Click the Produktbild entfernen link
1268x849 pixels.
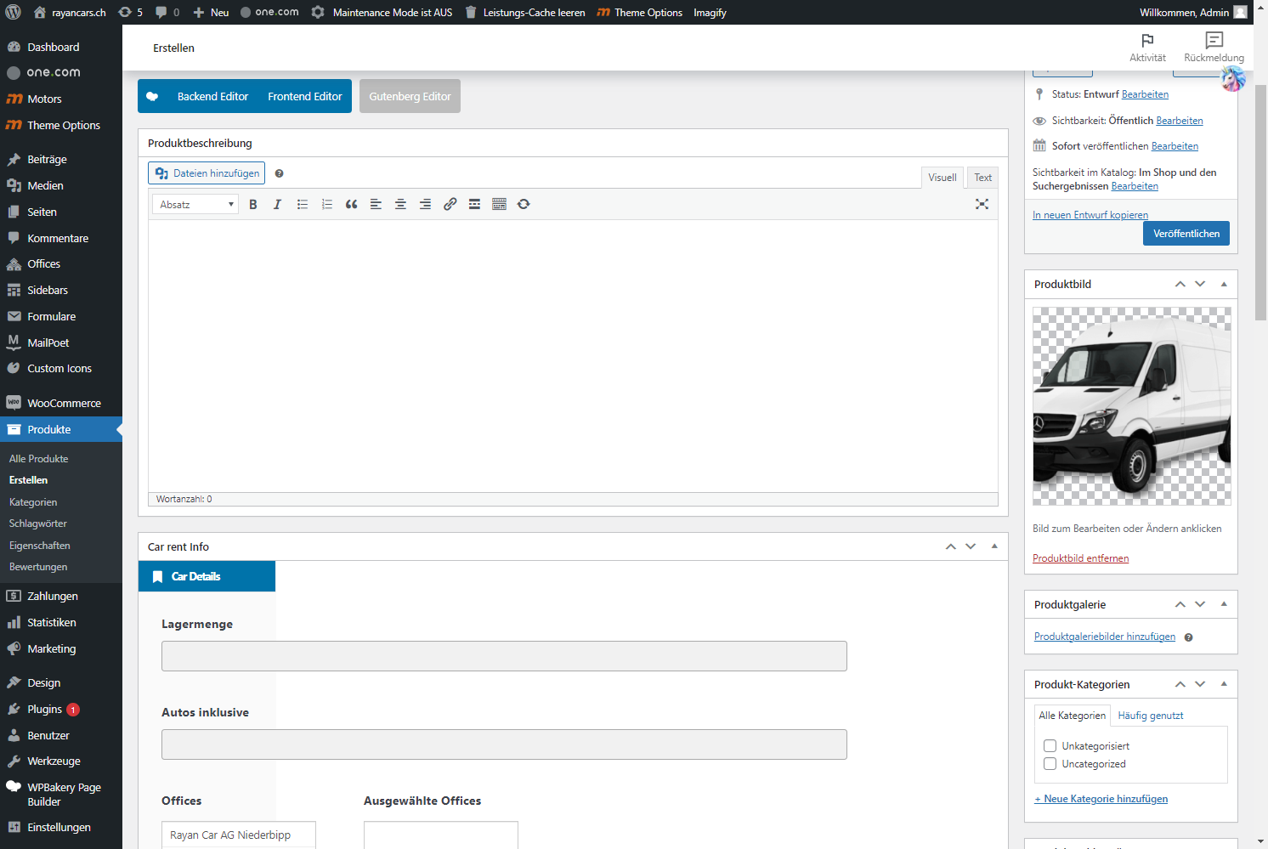1080,558
